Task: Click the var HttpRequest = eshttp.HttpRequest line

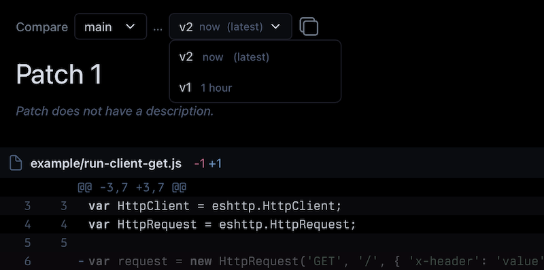Action: [x=222, y=224]
